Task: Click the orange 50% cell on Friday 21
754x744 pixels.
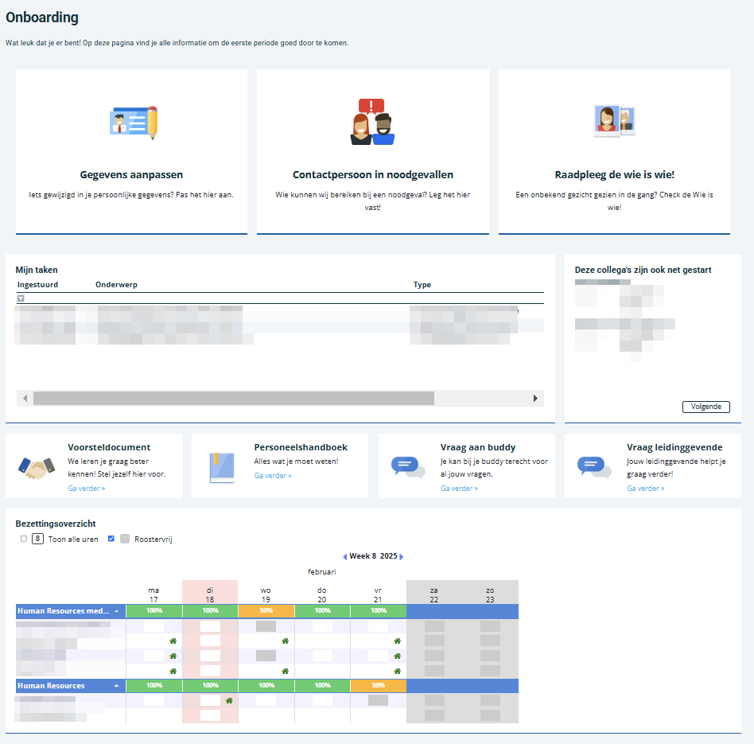Action: pos(379,685)
